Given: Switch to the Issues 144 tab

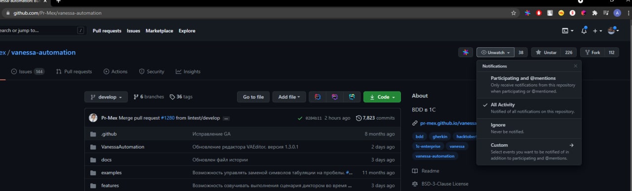Looking at the screenshot, I should (28, 71).
